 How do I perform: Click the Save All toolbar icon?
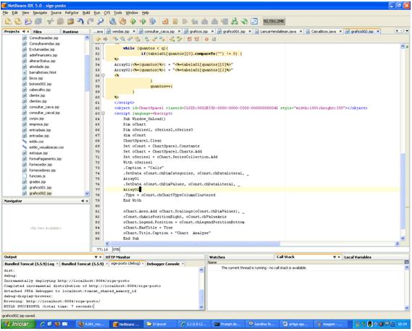click(38, 22)
